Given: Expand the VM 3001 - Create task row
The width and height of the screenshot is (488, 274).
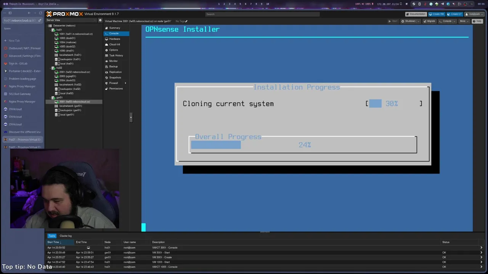Looking at the screenshot, I should coord(481,257).
